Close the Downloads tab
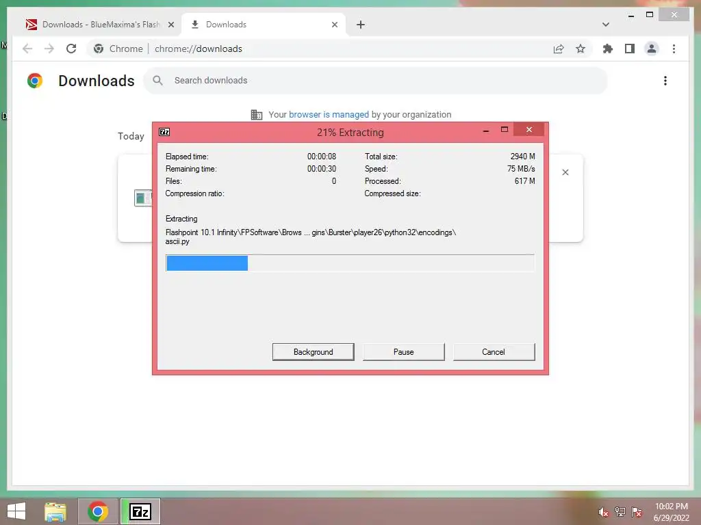Image resolution: width=701 pixels, height=525 pixels. (x=334, y=25)
